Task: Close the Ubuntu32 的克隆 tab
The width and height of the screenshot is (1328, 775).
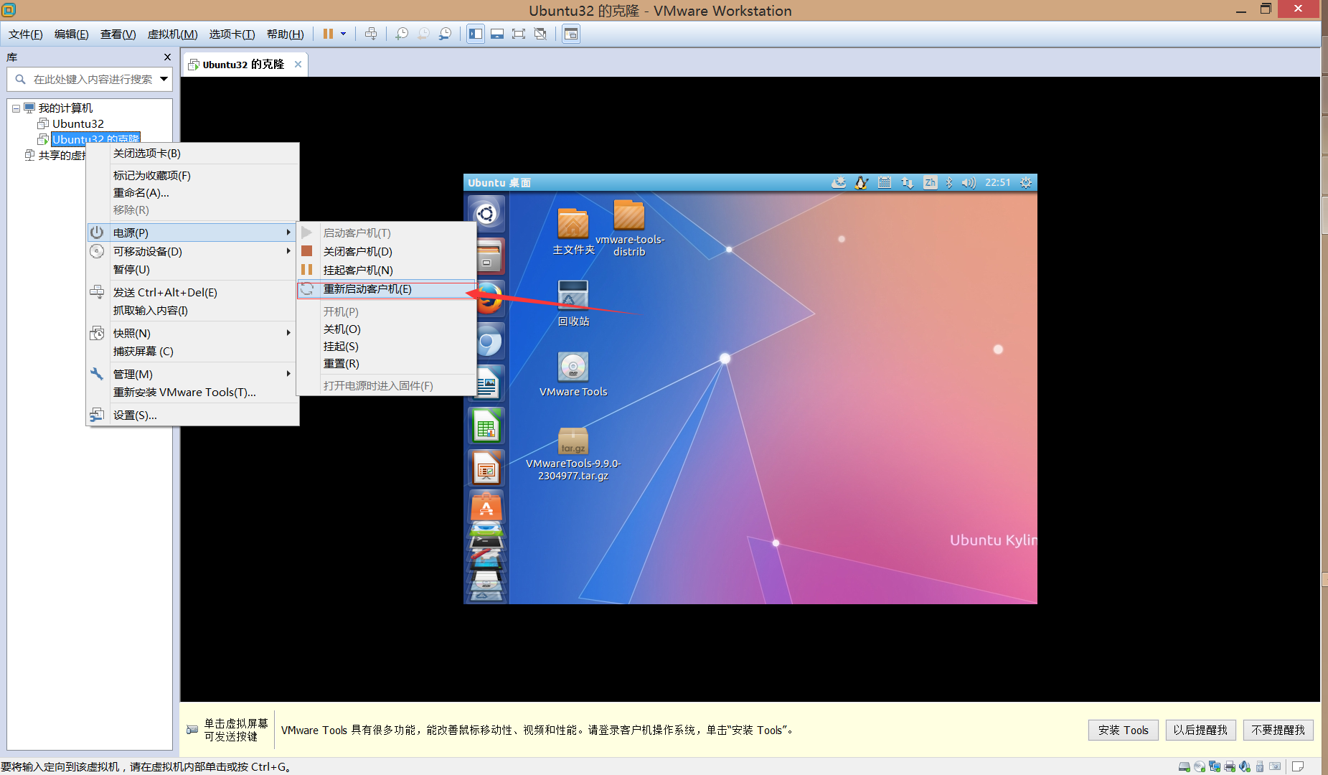Action: 298,65
